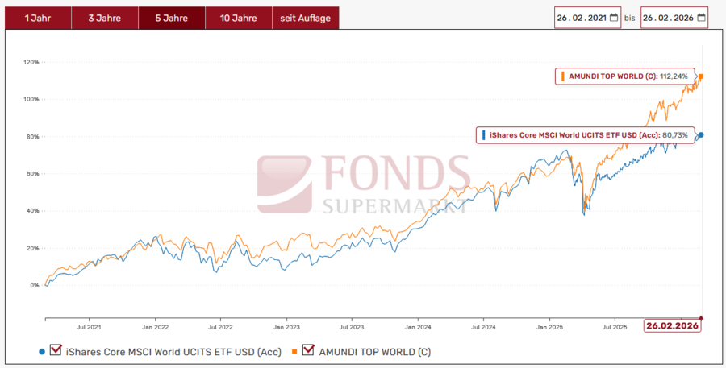Select the 10 Jahre time range tab
This screenshot has width=726, height=368.
(x=239, y=18)
